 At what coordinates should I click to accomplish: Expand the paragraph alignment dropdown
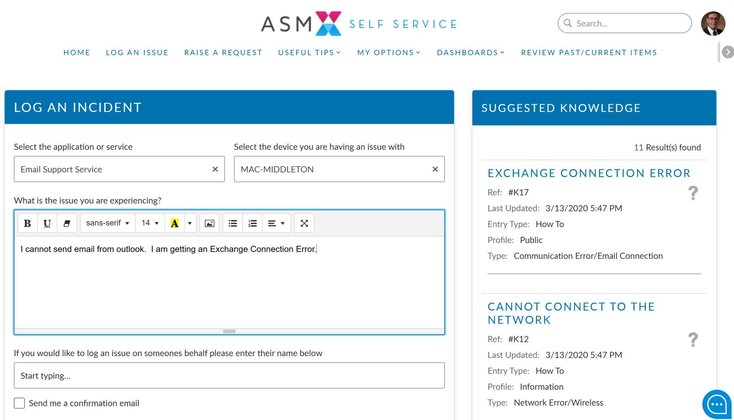276,223
